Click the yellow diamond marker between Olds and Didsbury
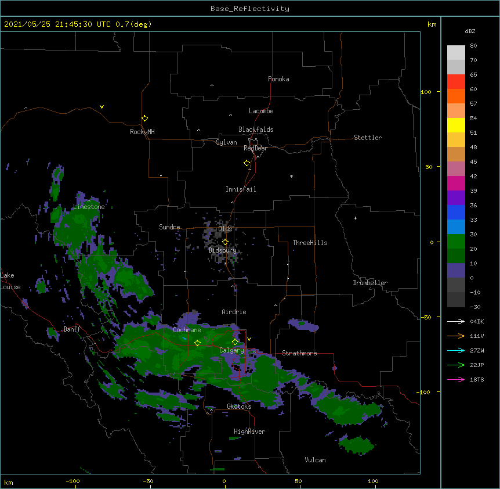This screenshot has width=500, height=489. tap(225, 242)
